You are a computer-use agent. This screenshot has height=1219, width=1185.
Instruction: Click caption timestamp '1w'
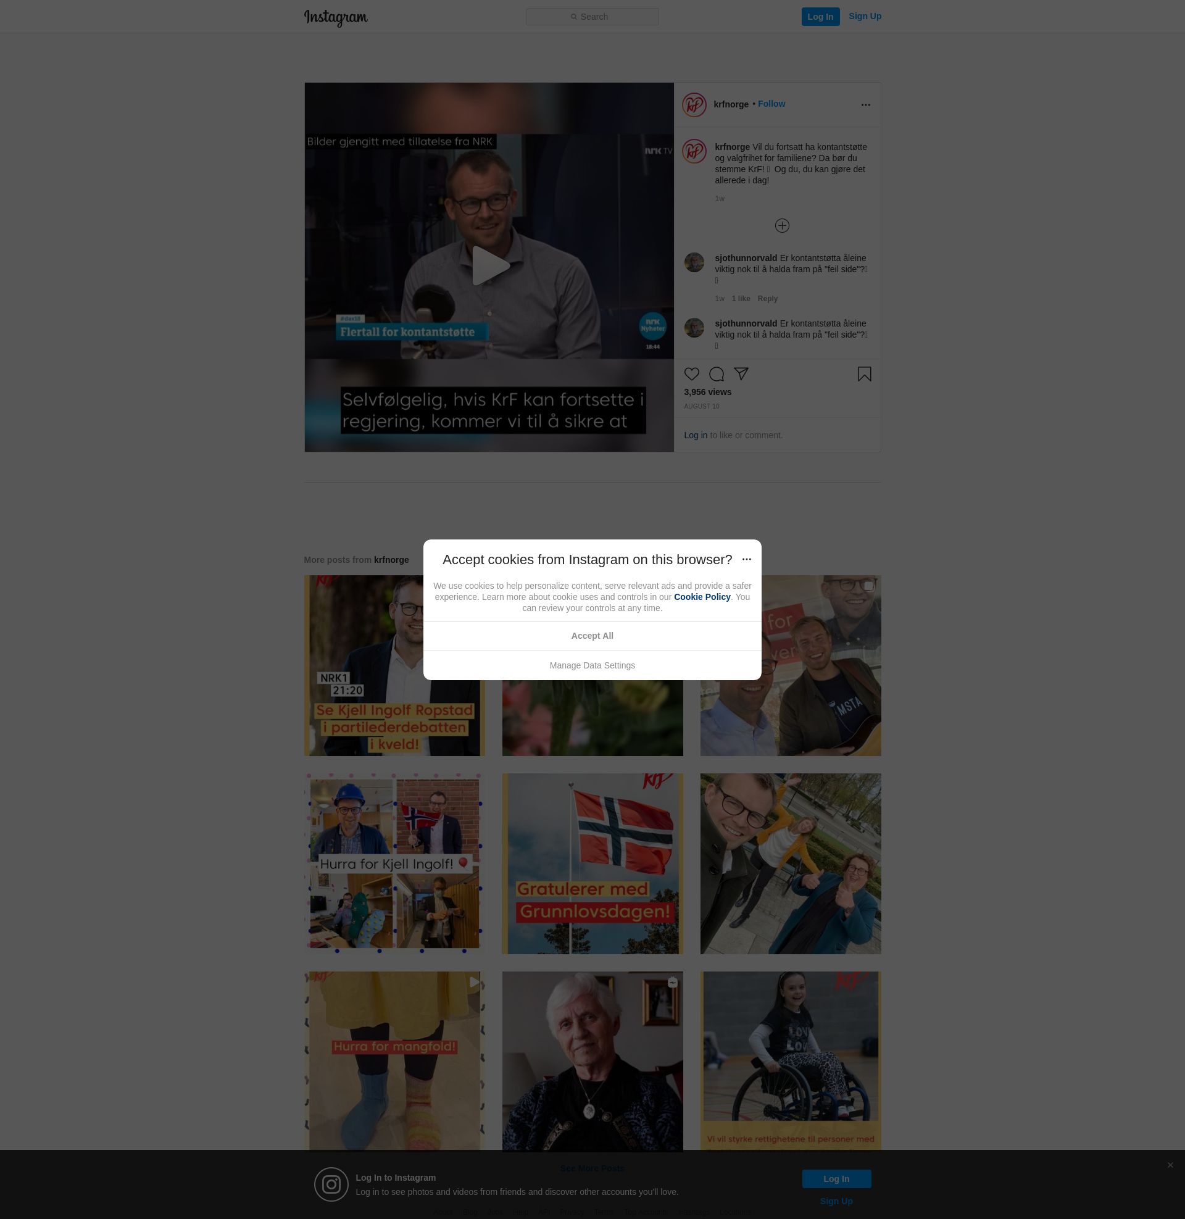click(720, 199)
